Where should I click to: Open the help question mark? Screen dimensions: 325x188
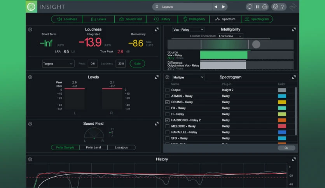(283, 7)
